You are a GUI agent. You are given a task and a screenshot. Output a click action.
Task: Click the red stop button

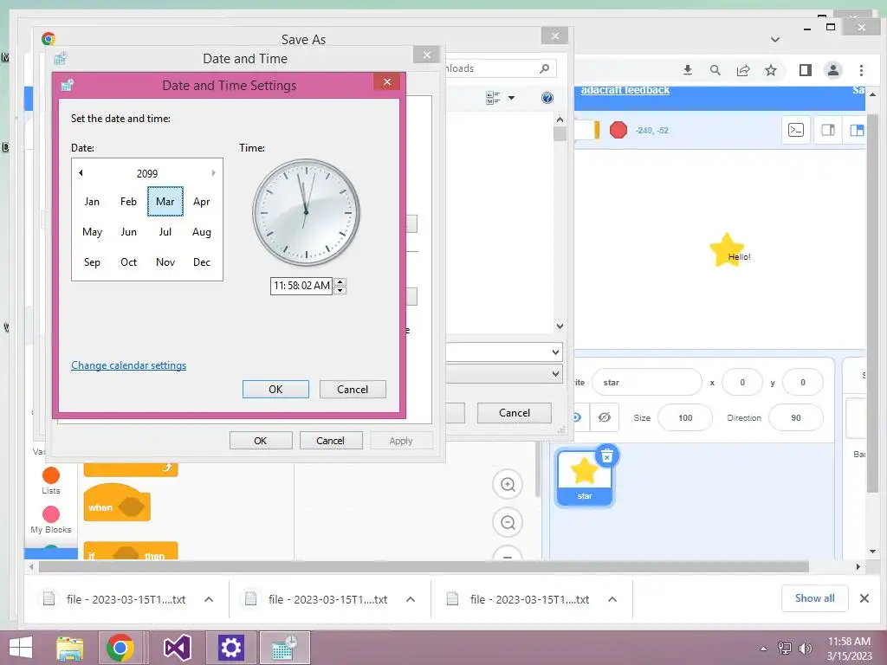tap(618, 130)
